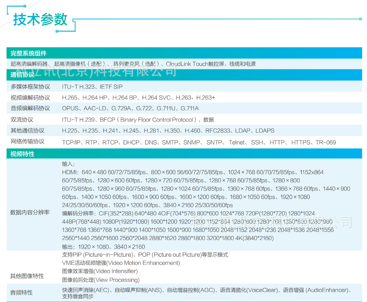Click the H.265 video codec entry
Viewport: 367px width, 302px height.
pos(70,98)
